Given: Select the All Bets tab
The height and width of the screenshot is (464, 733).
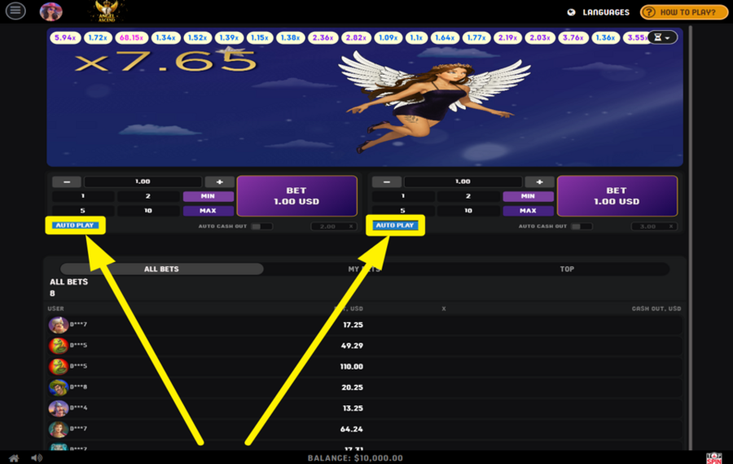Looking at the screenshot, I should pos(161,269).
